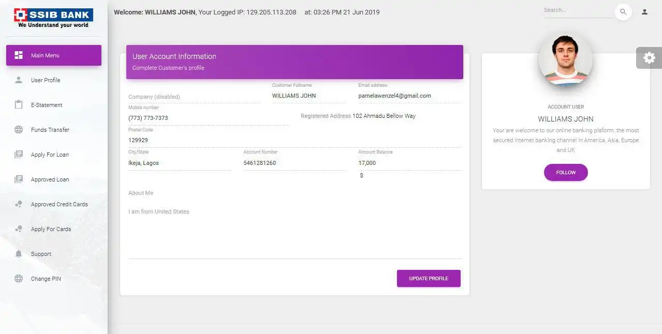Click the Search text field
This screenshot has height=334, width=662.
578,10
